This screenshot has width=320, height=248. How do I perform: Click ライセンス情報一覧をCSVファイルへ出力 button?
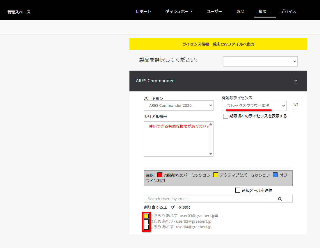[218, 44]
